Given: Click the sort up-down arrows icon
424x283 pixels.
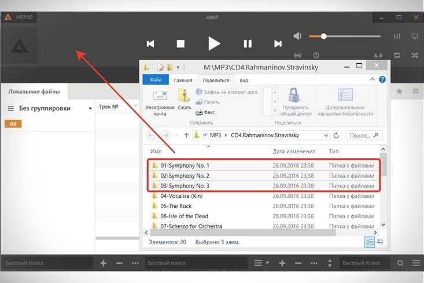Looking at the screenshot, I should (330, 263).
